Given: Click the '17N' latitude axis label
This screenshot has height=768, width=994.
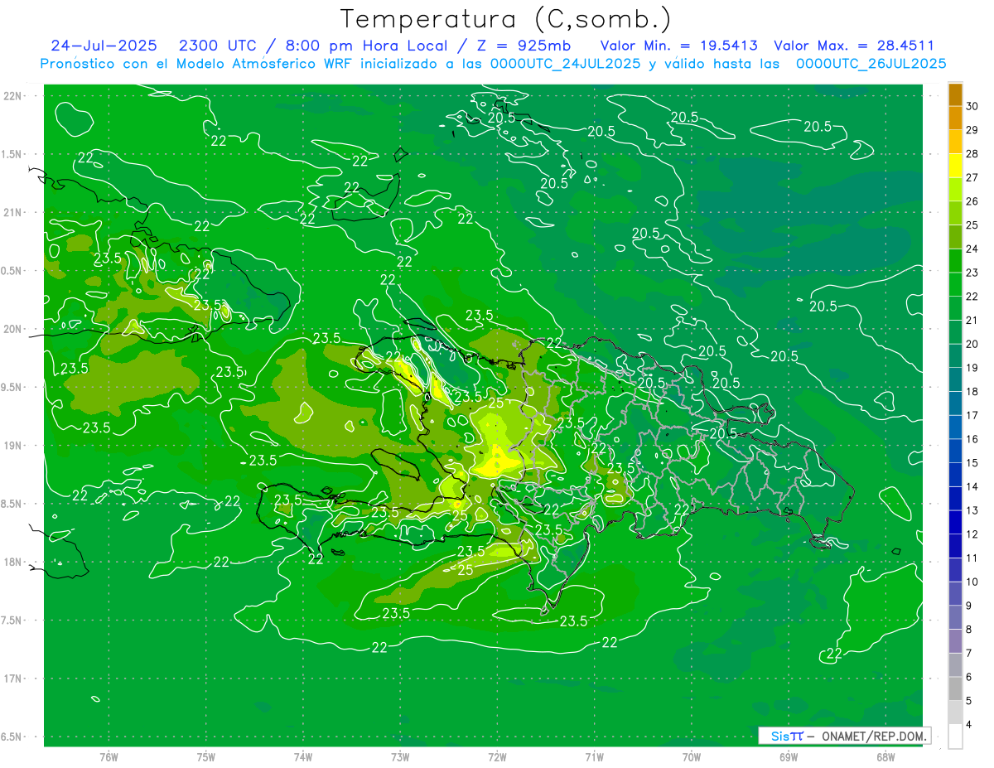Looking at the screenshot, I should 14,679.
